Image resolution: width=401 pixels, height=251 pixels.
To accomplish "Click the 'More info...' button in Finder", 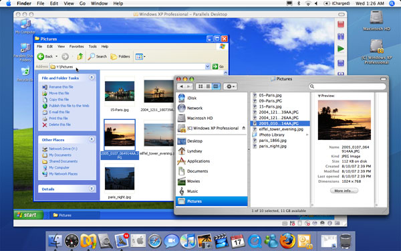I will click(344, 191).
